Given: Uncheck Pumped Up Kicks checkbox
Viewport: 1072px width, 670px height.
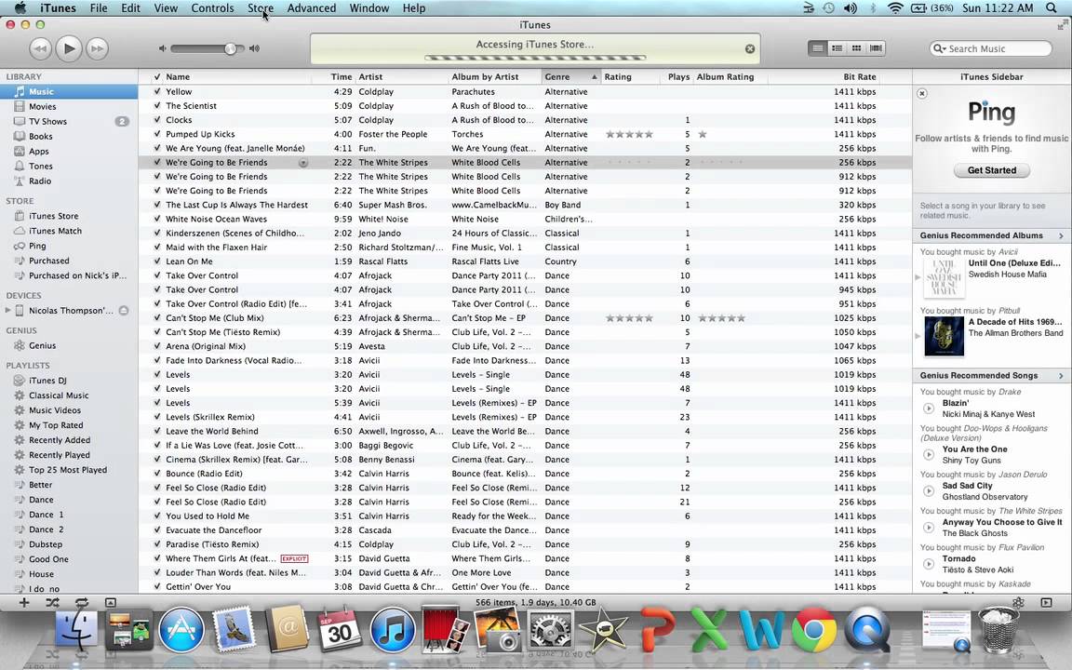Looking at the screenshot, I should coord(157,134).
